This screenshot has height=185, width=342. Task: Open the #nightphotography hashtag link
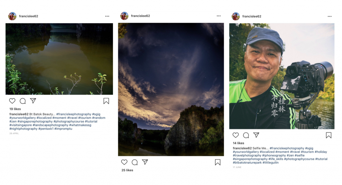(23, 129)
